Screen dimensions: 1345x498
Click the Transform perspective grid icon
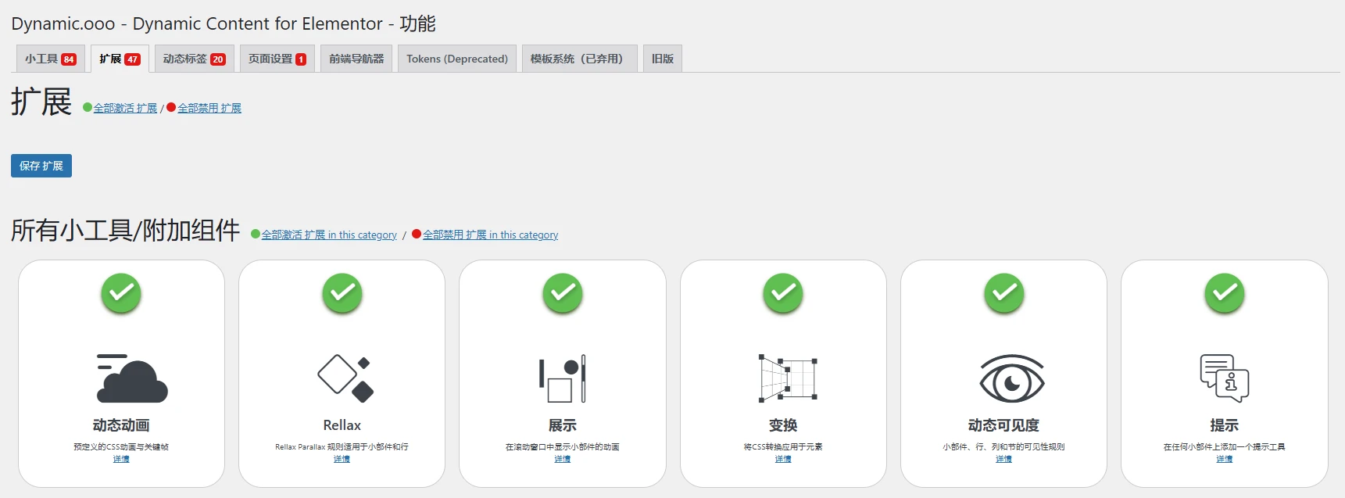click(x=788, y=378)
